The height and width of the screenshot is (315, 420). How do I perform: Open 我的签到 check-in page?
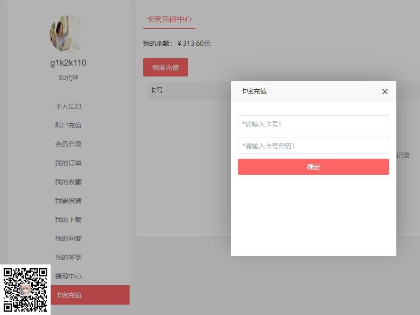[x=67, y=257]
